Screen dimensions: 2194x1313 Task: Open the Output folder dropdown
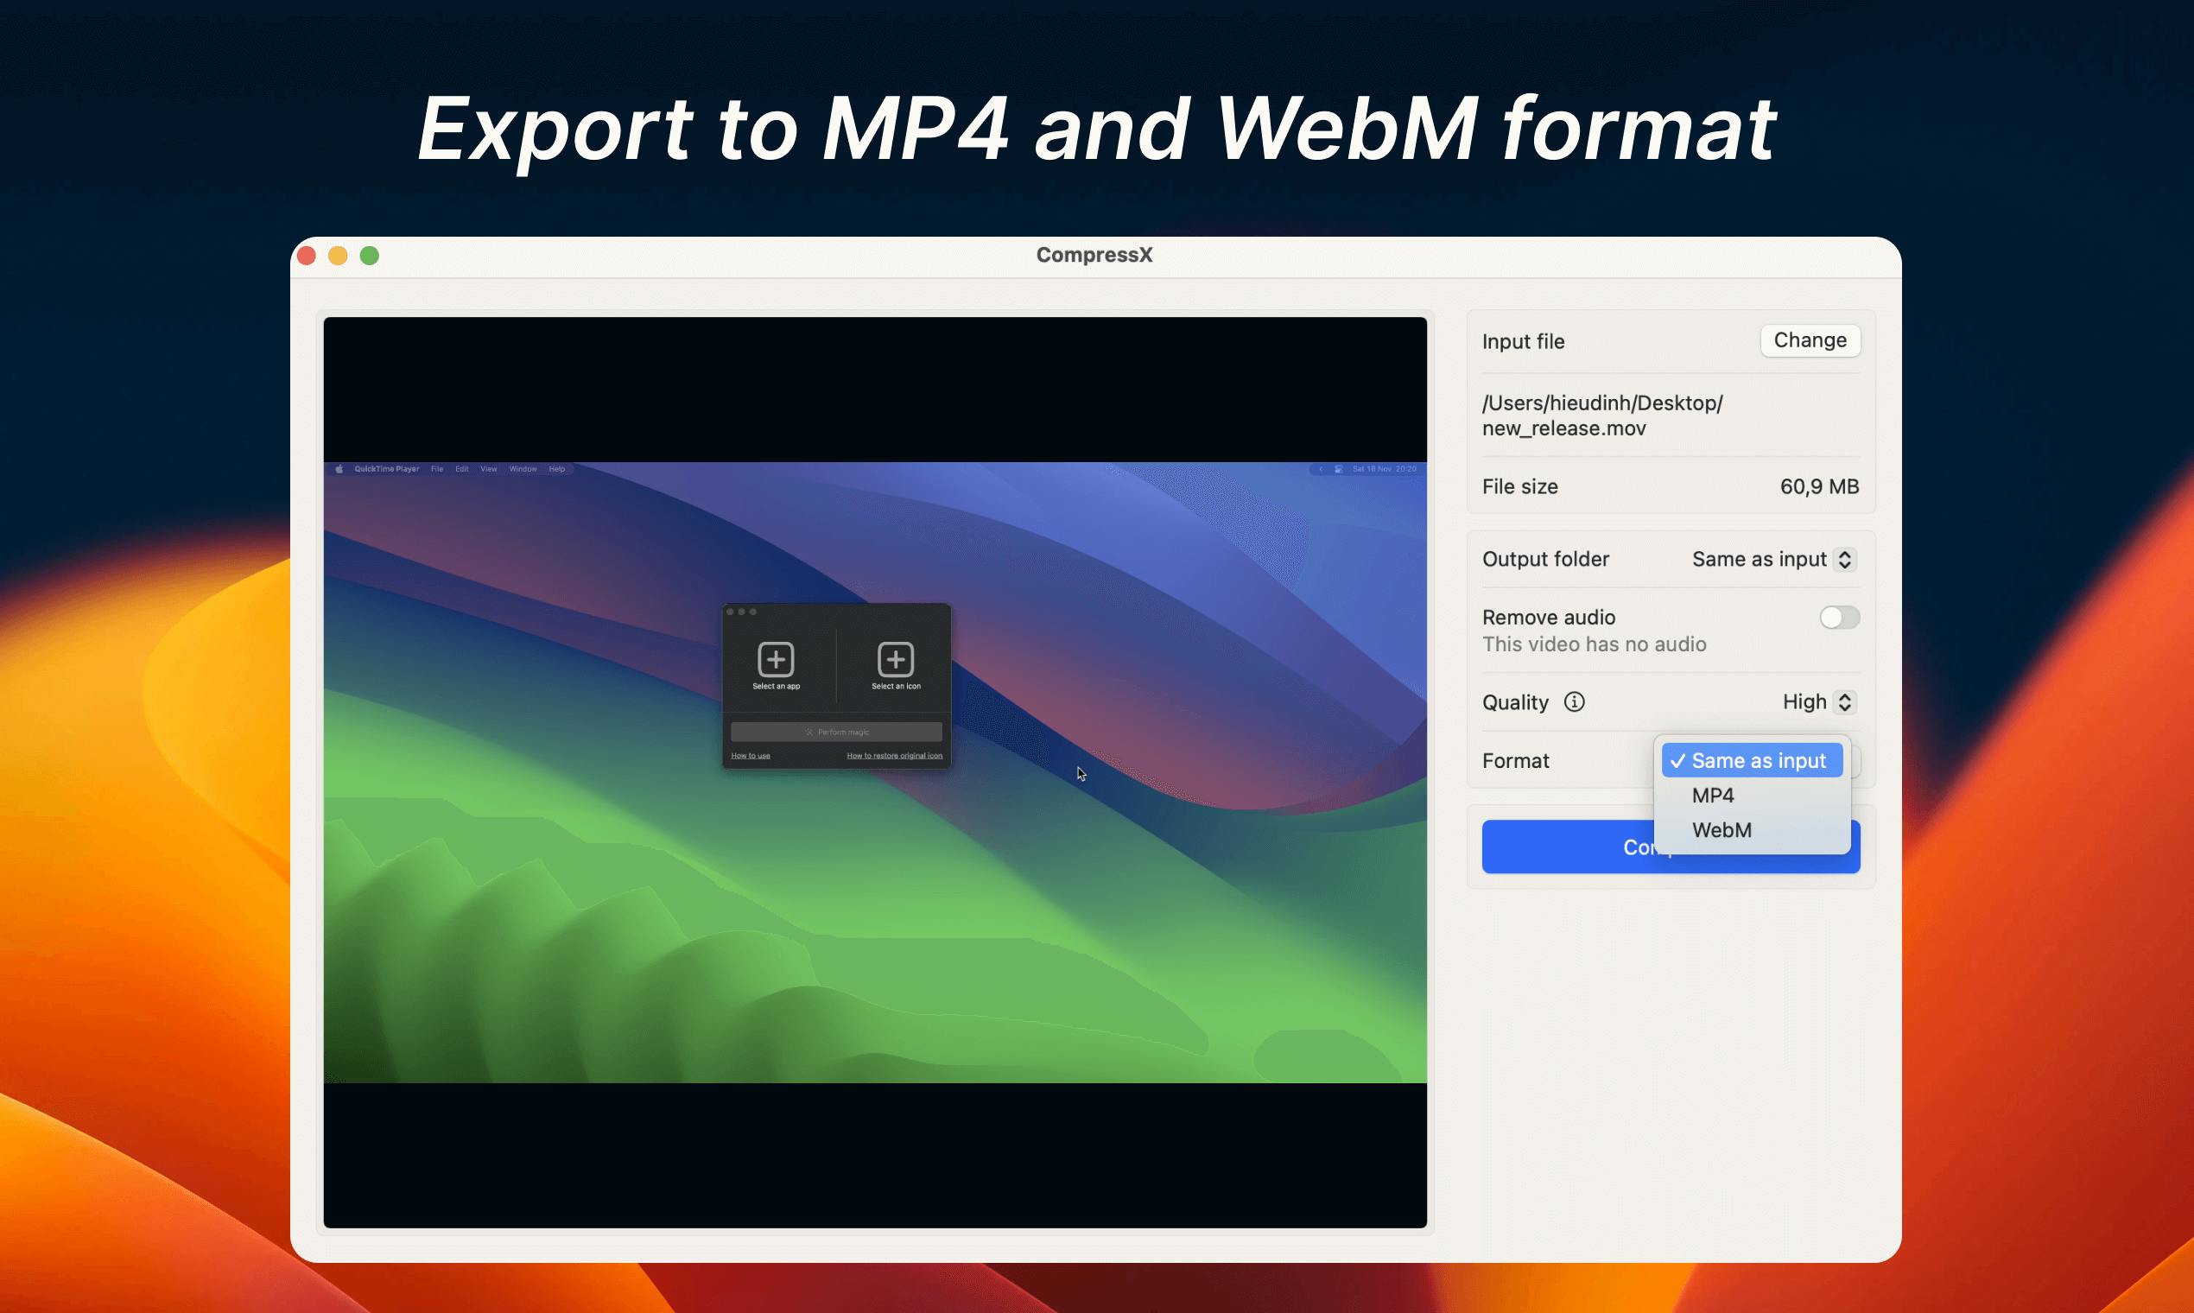(x=1774, y=559)
